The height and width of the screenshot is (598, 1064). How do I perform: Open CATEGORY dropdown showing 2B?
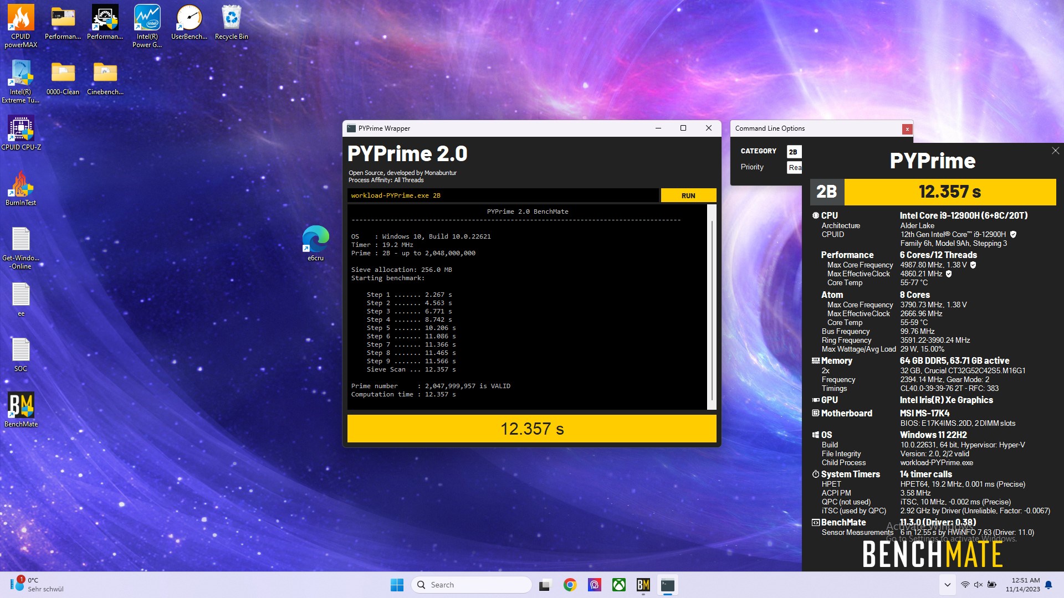(794, 152)
